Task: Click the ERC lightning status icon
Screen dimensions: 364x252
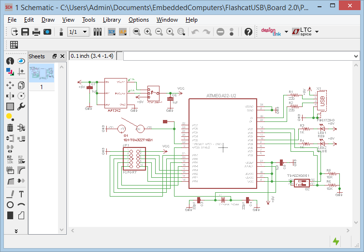Action: point(336,241)
